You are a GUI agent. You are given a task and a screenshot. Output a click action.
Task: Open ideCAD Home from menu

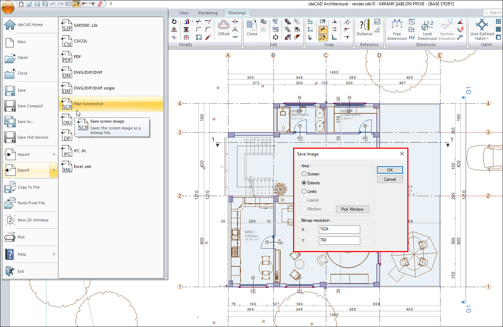[30, 25]
